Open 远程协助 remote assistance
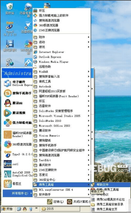 click(62, 67)
